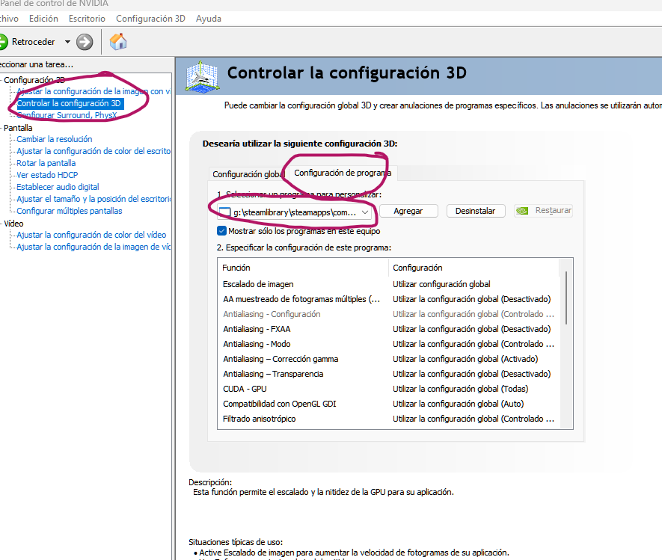Click the Corrección gamma value Activado
Screen dimensions: 662x560
(465, 359)
